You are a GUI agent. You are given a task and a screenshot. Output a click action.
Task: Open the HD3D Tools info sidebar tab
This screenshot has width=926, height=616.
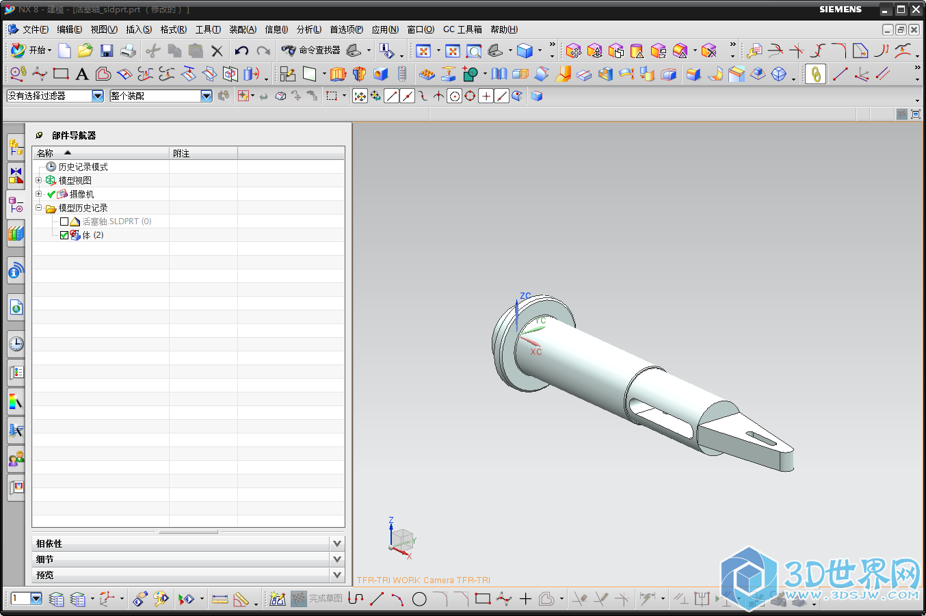tap(16, 271)
